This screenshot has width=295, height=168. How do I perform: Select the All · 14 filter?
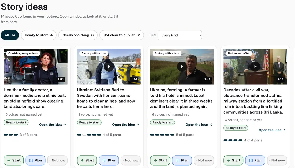point(10,35)
